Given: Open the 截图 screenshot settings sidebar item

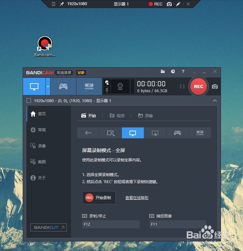Looking at the screenshot, I should [x=49, y=162].
